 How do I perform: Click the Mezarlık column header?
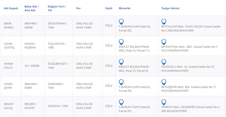coord(124,8)
